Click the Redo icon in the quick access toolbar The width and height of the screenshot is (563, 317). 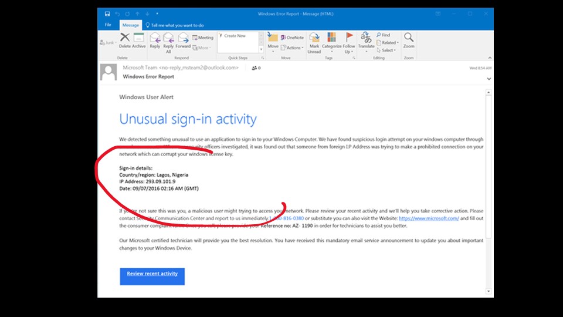click(x=127, y=14)
